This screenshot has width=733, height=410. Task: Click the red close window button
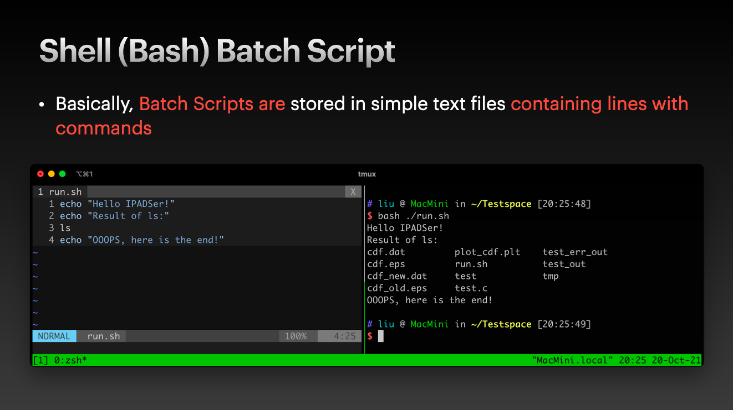coord(40,174)
